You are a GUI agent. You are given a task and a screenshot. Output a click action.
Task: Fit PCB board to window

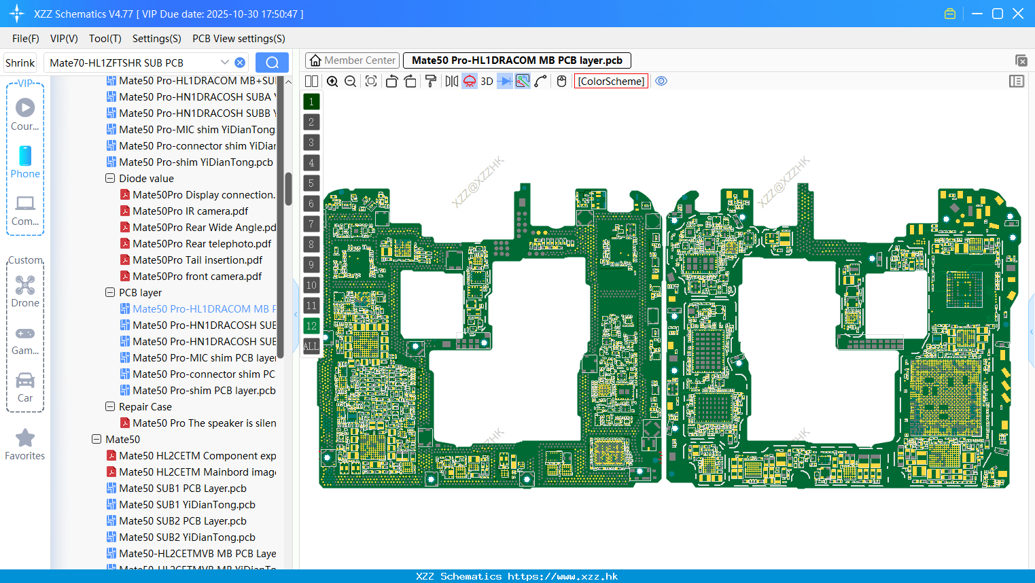tap(371, 81)
